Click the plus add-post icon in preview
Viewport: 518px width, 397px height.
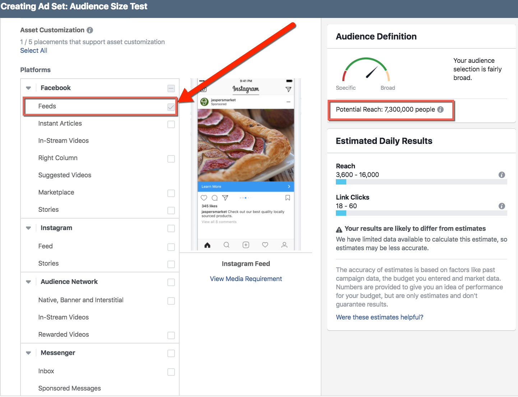tap(246, 245)
